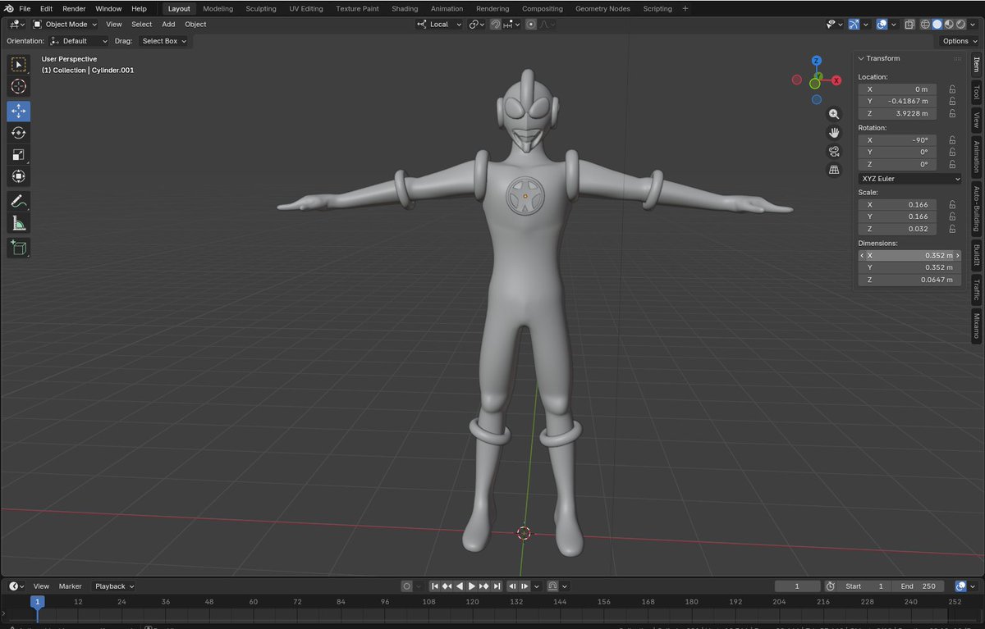The image size is (985, 629).
Task: Toggle X-ray display mode
Action: click(x=909, y=25)
